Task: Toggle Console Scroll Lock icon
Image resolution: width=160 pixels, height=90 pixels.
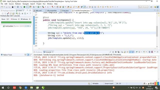Action: pyautogui.click(x=125, y=52)
